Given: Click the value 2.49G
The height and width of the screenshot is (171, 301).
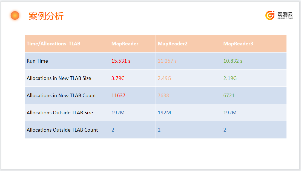Looking at the screenshot, I should click(164, 78).
